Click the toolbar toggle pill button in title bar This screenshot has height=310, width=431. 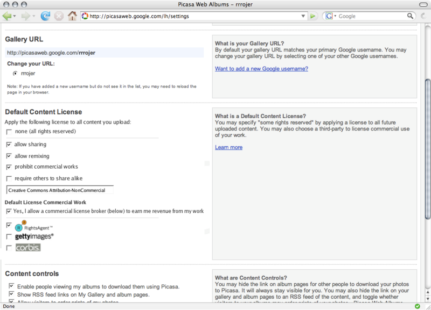coord(423,4)
